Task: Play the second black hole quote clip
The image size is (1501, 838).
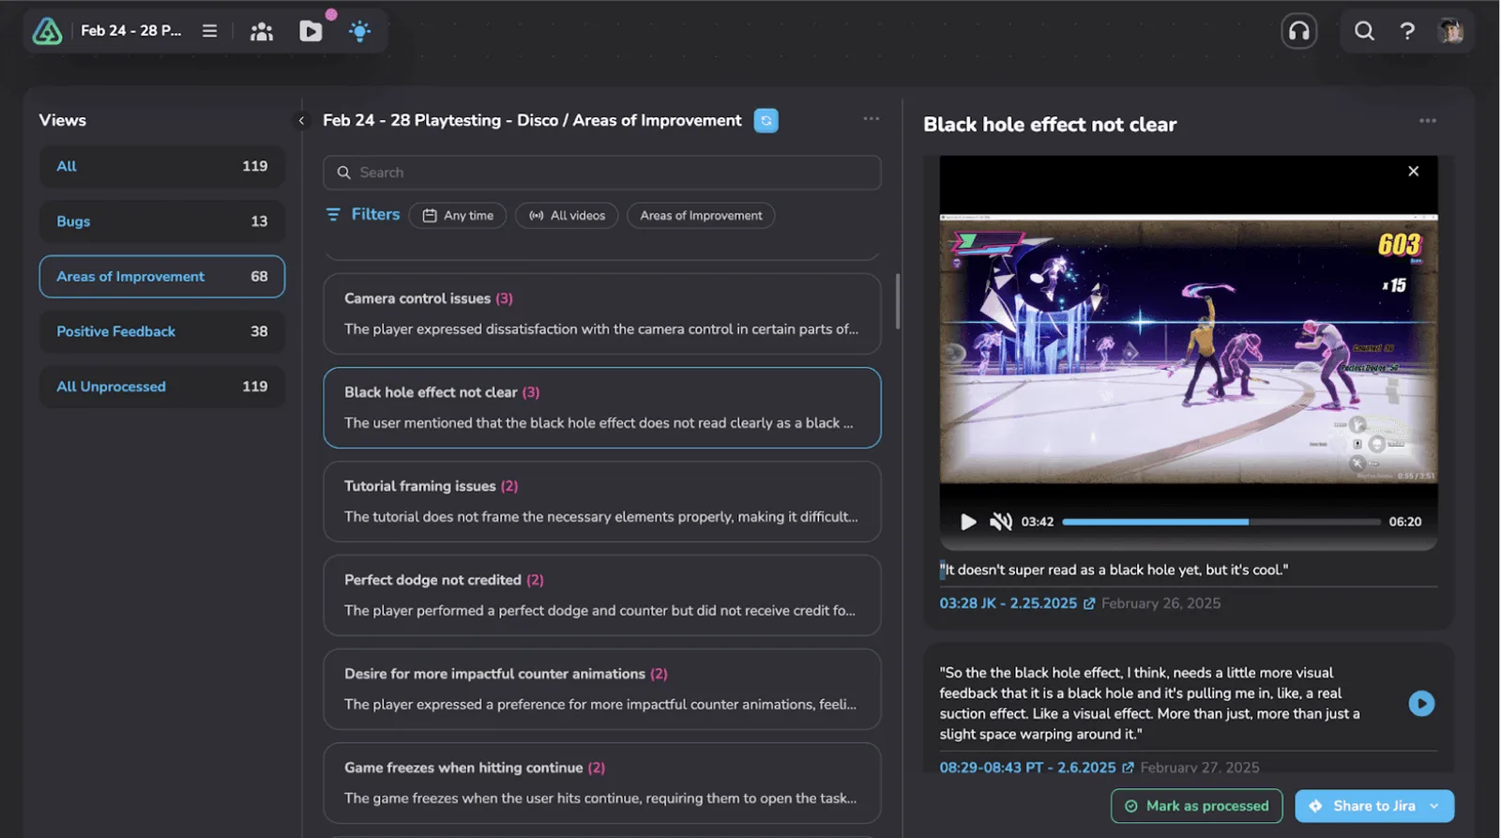Action: tap(1421, 703)
